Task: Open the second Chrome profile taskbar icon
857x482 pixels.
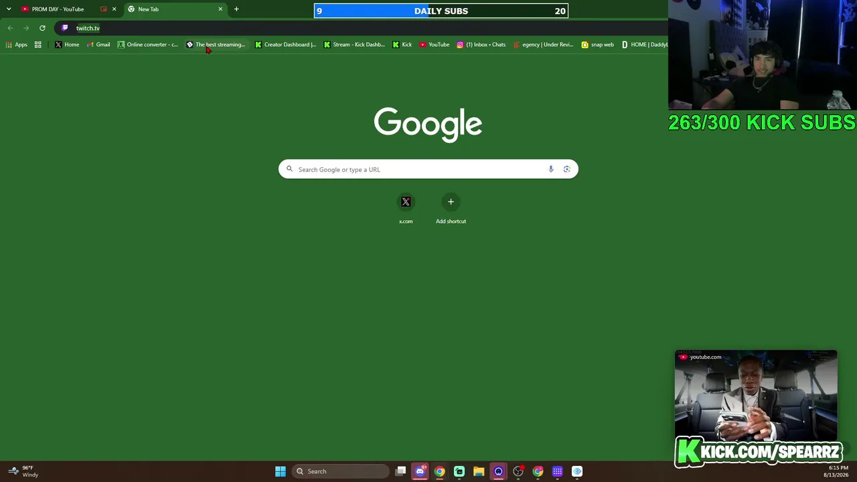Action: [538, 471]
